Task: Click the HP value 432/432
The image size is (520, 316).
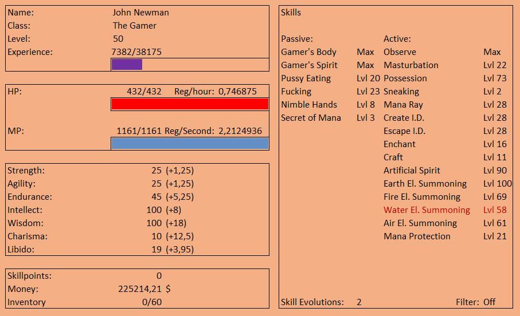Action: [x=144, y=92]
